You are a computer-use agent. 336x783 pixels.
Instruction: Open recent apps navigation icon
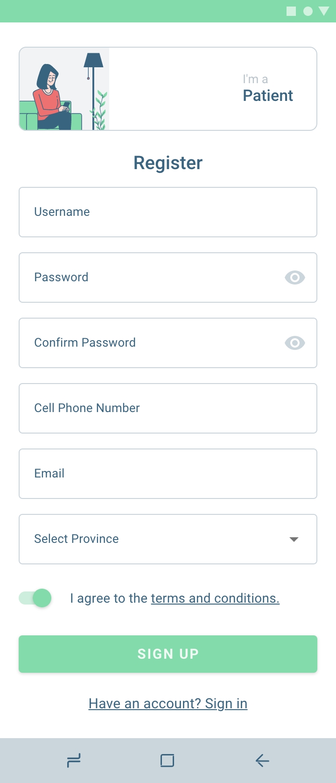[74, 761]
